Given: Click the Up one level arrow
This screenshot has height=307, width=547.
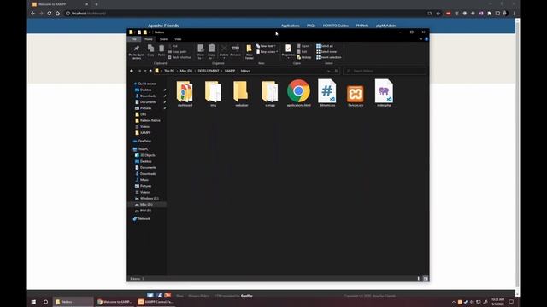Looking at the screenshot, I should pyautogui.click(x=150, y=71).
